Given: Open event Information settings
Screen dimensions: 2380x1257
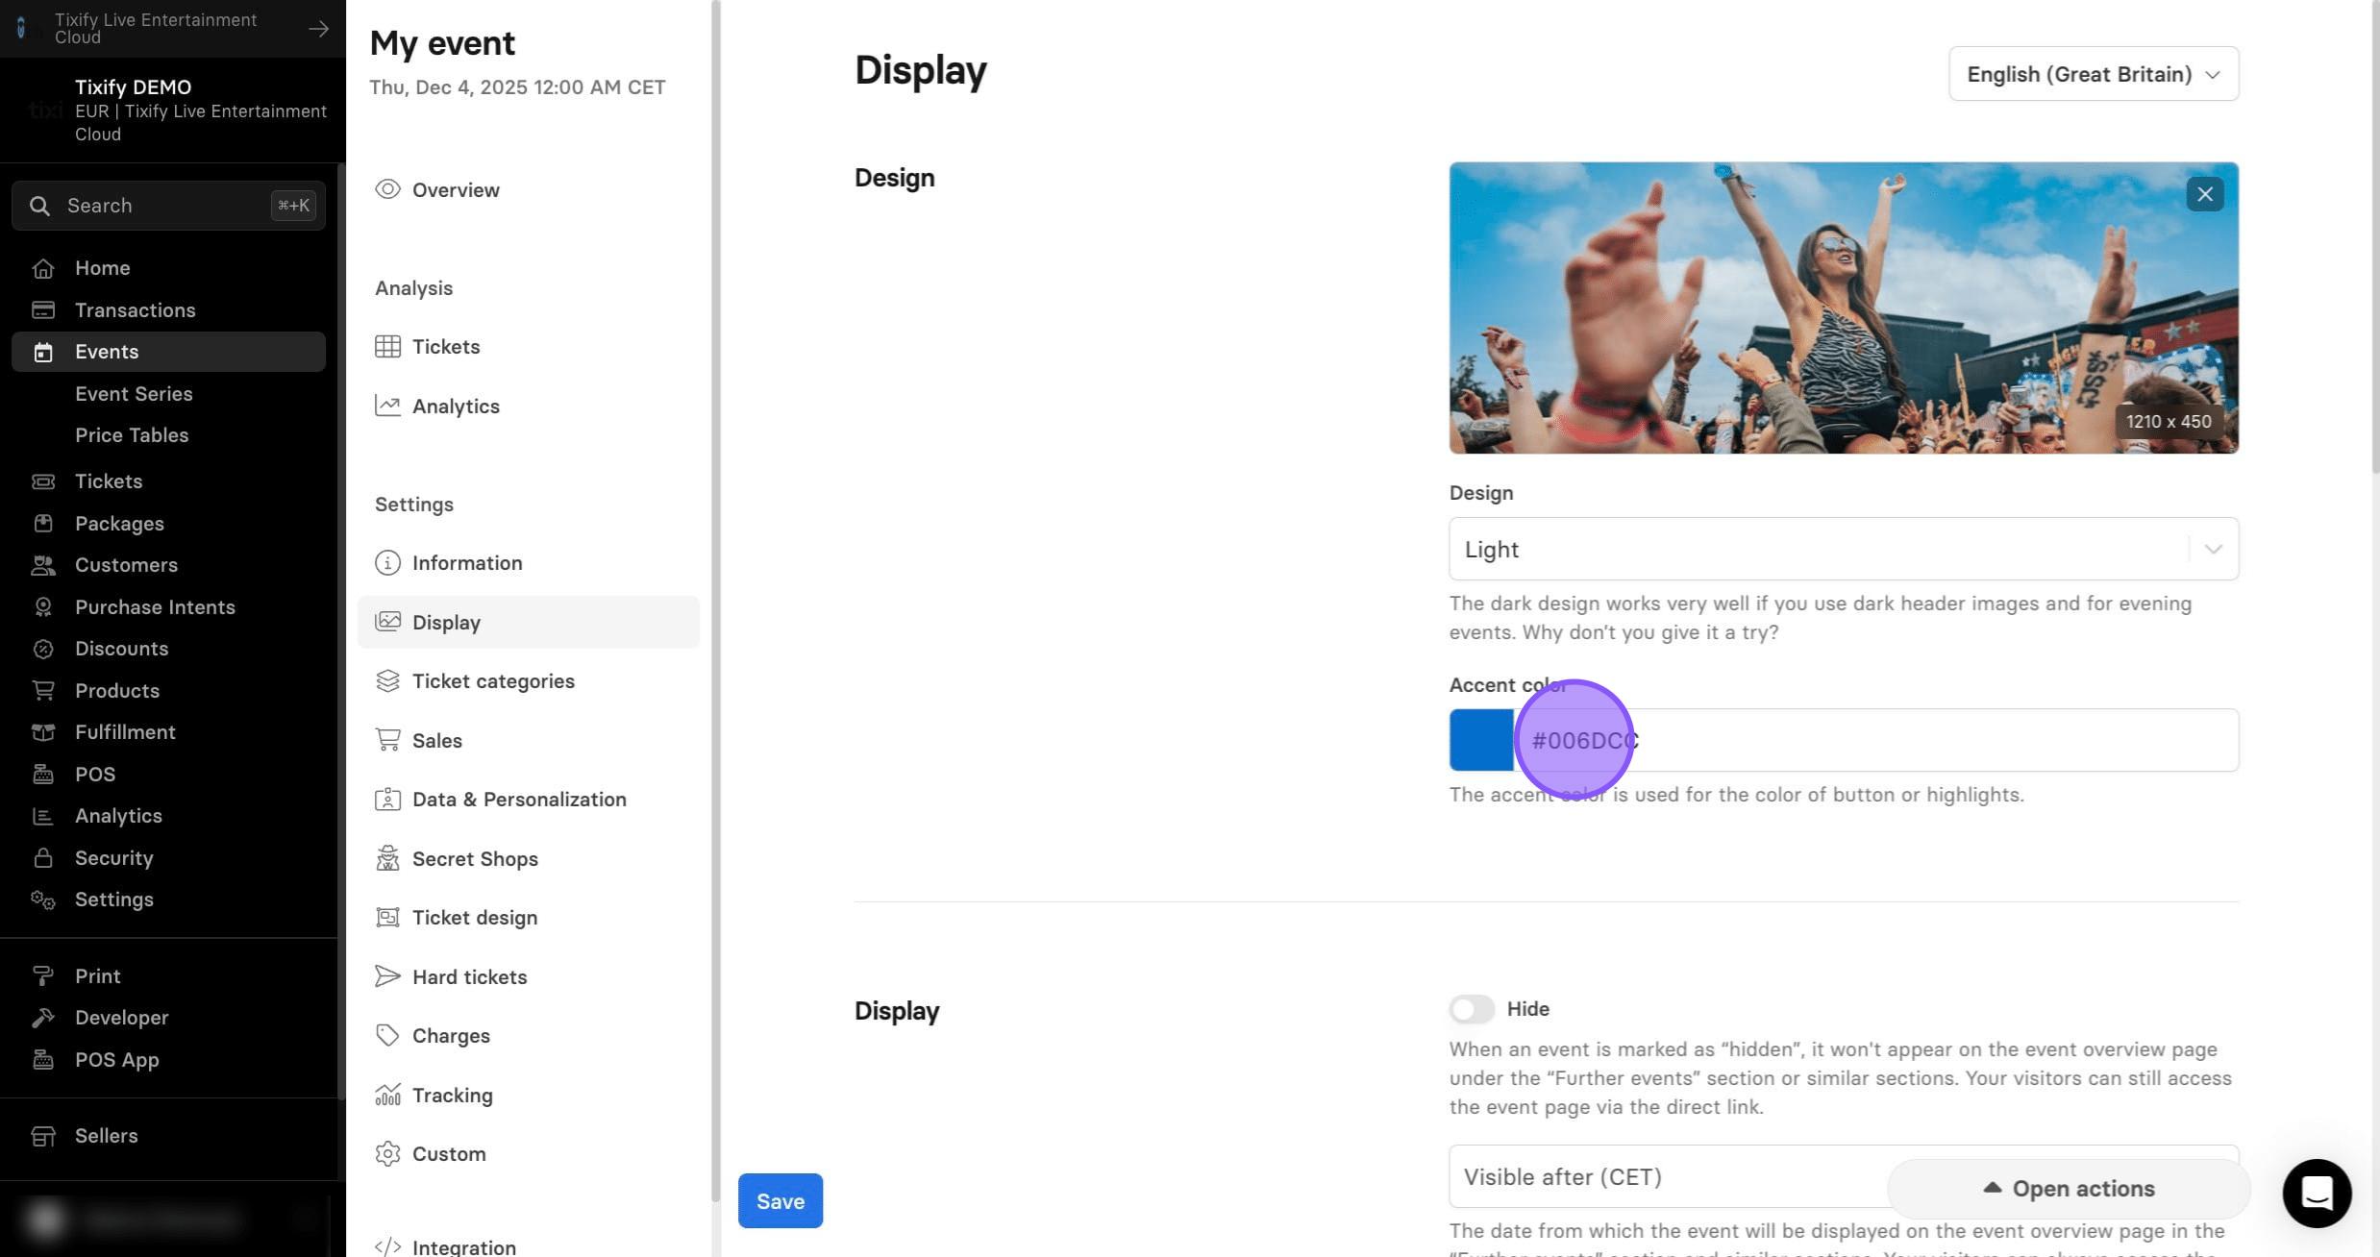Looking at the screenshot, I should (x=528, y=563).
